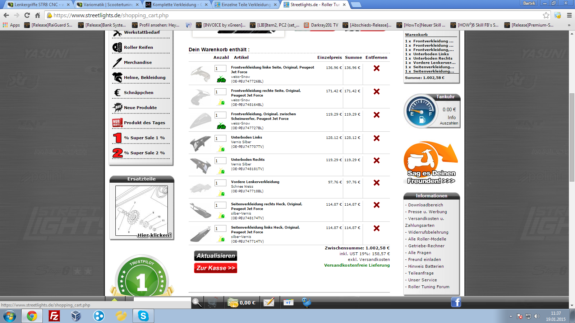
Task: Open Skype from the taskbar
Action: (x=143, y=316)
